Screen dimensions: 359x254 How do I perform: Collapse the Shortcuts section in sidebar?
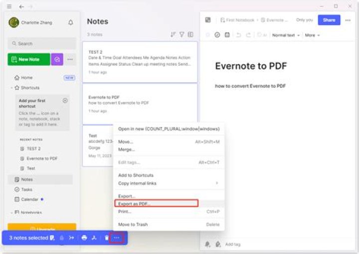point(11,88)
